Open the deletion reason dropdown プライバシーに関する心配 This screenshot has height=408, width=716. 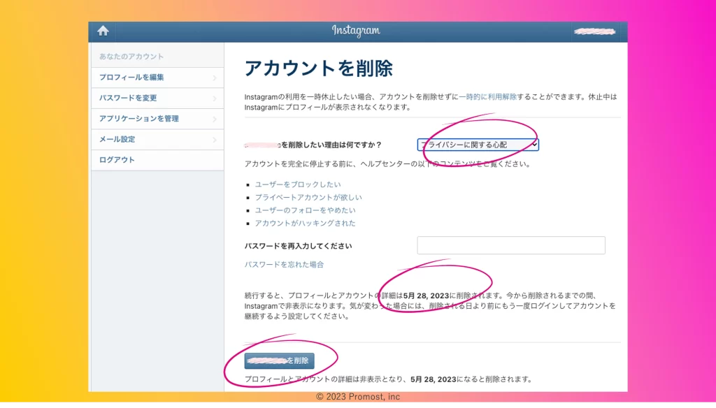478,145
